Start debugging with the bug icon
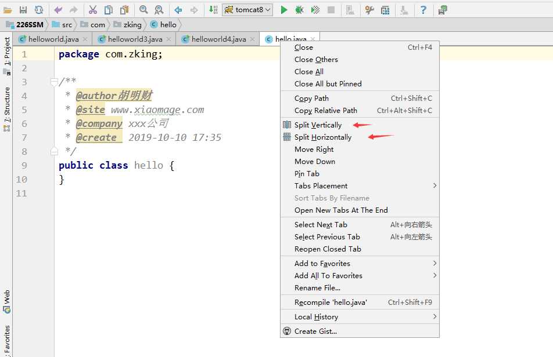The width and height of the screenshot is (553, 357). (299, 10)
